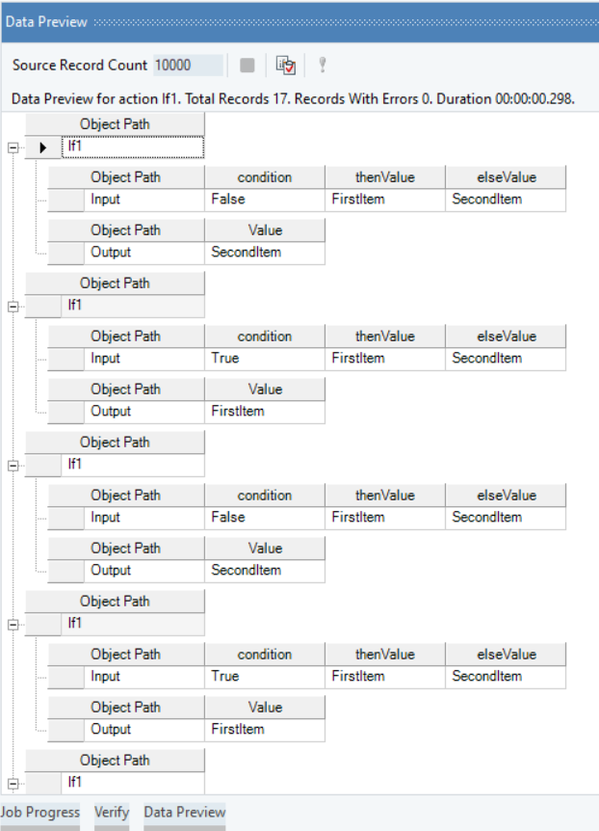The height and width of the screenshot is (831, 599).
Task: Collapse the fourth If1 record
Action: click(x=13, y=625)
